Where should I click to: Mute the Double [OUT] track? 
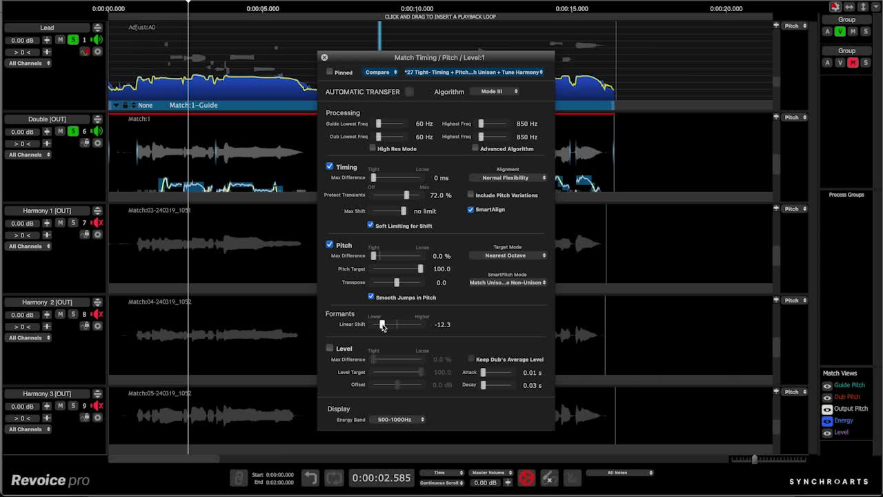[59, 131]
